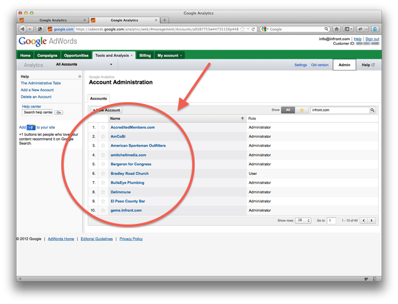
Task: Collapse the Help sidebar panel
Action: point(80,76)
